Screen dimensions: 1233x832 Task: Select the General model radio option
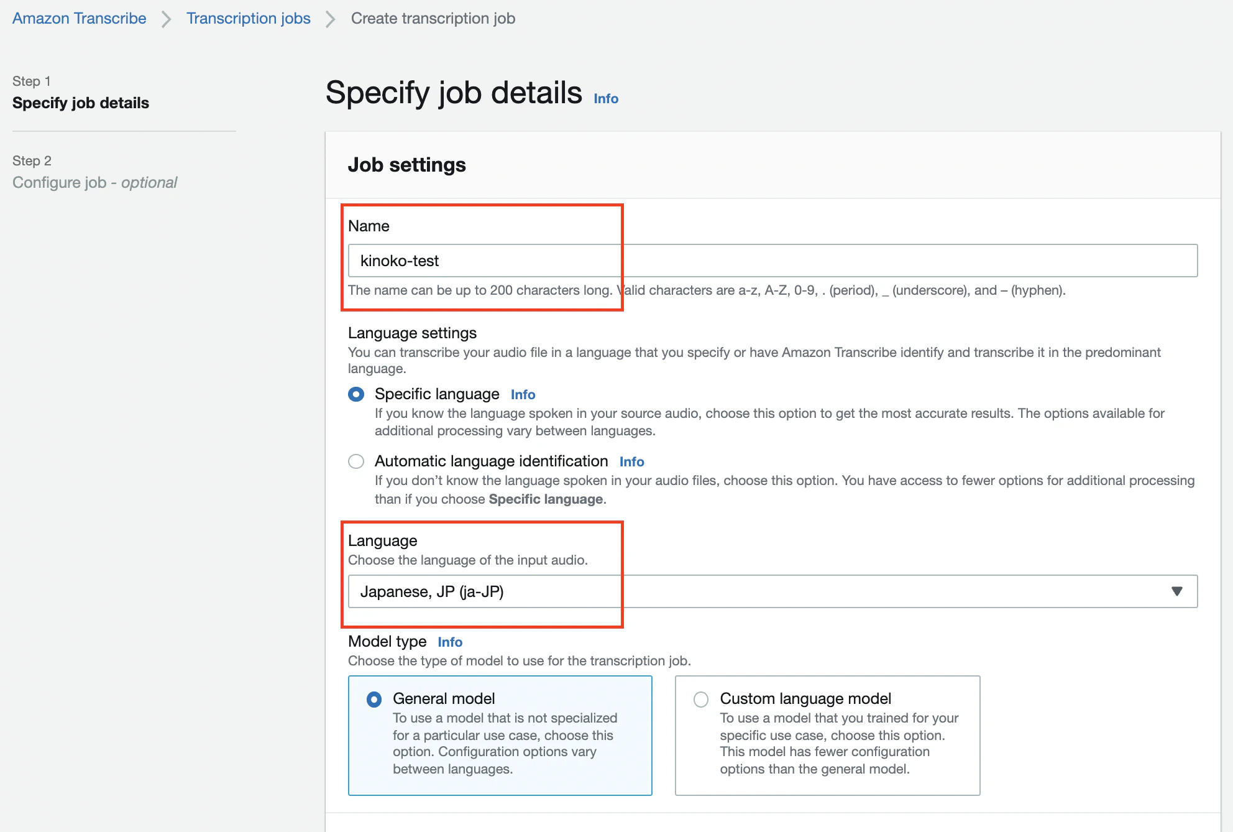click(x=374, y=700)
